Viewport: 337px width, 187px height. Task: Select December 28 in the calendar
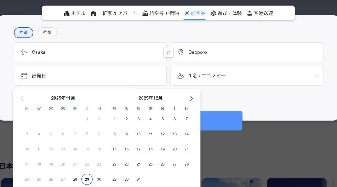(186, 164)
